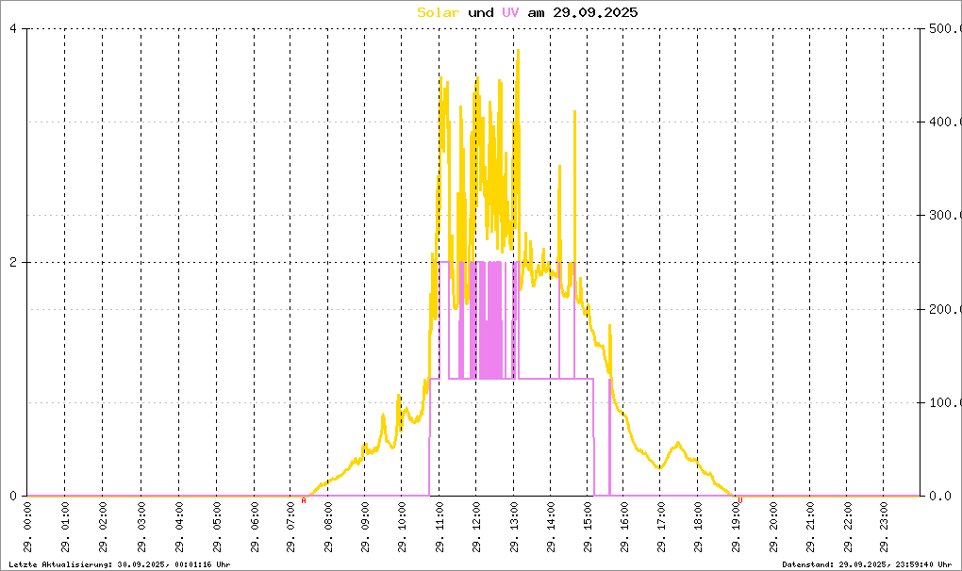Click the "29. 16:00" time axis label
The height and width of the screenshot is (571, 962).
pyautogui.click(x=624, y=528)
